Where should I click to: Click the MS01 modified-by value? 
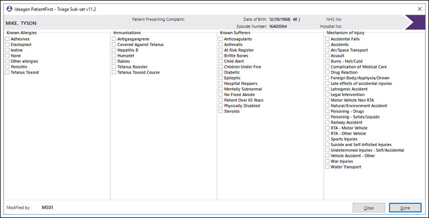point(47,207)
